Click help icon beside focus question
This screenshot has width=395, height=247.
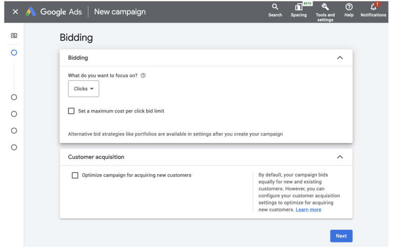(143, 75)
